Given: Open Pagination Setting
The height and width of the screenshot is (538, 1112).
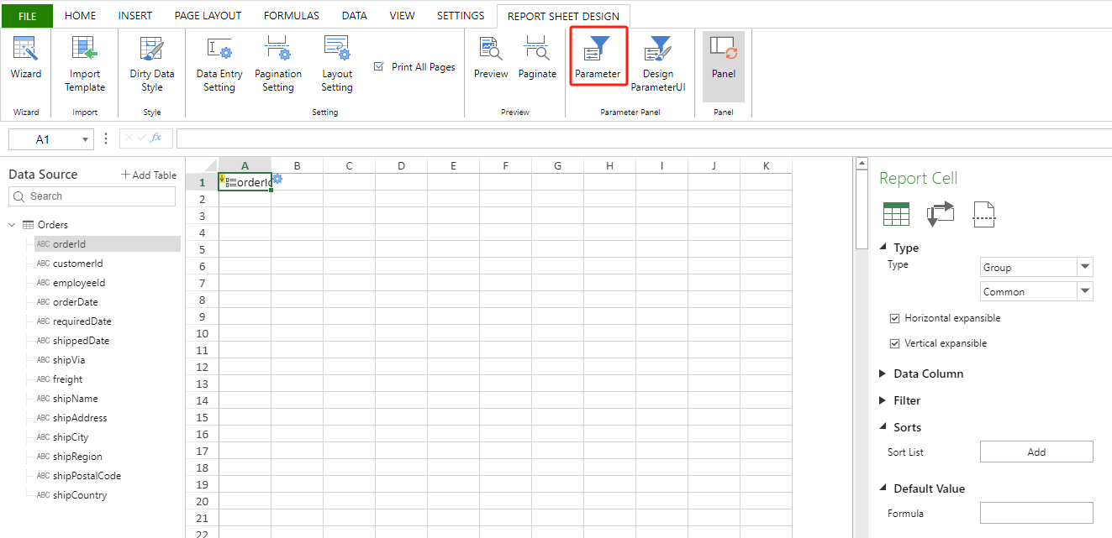Looking at the screenshot, I should 277,63.
